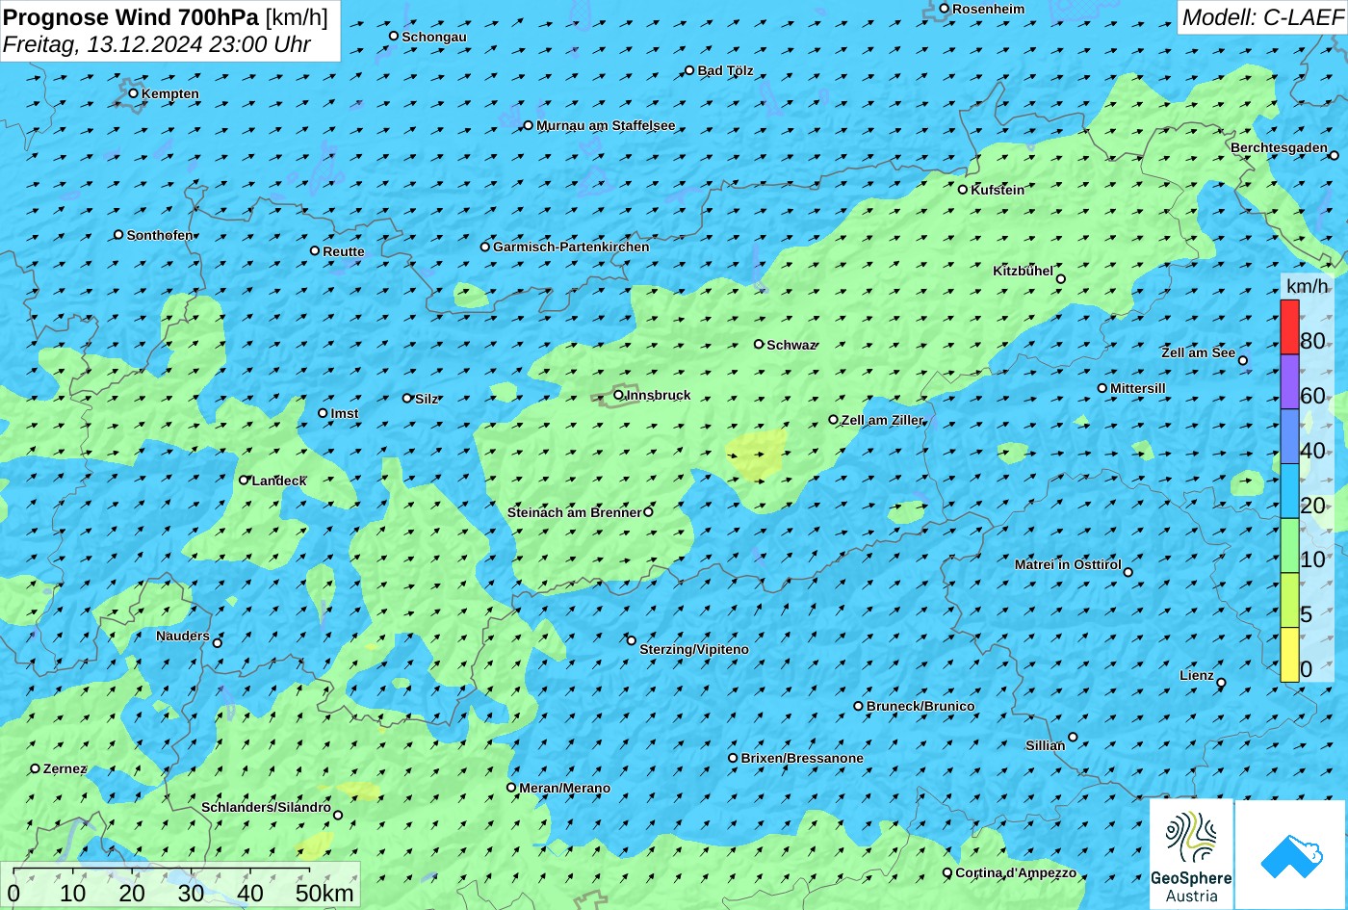This screenshot has width=1348, height=910.
Task: Click the Kitzbühel city marker
Action: [x=1061, y=279]
